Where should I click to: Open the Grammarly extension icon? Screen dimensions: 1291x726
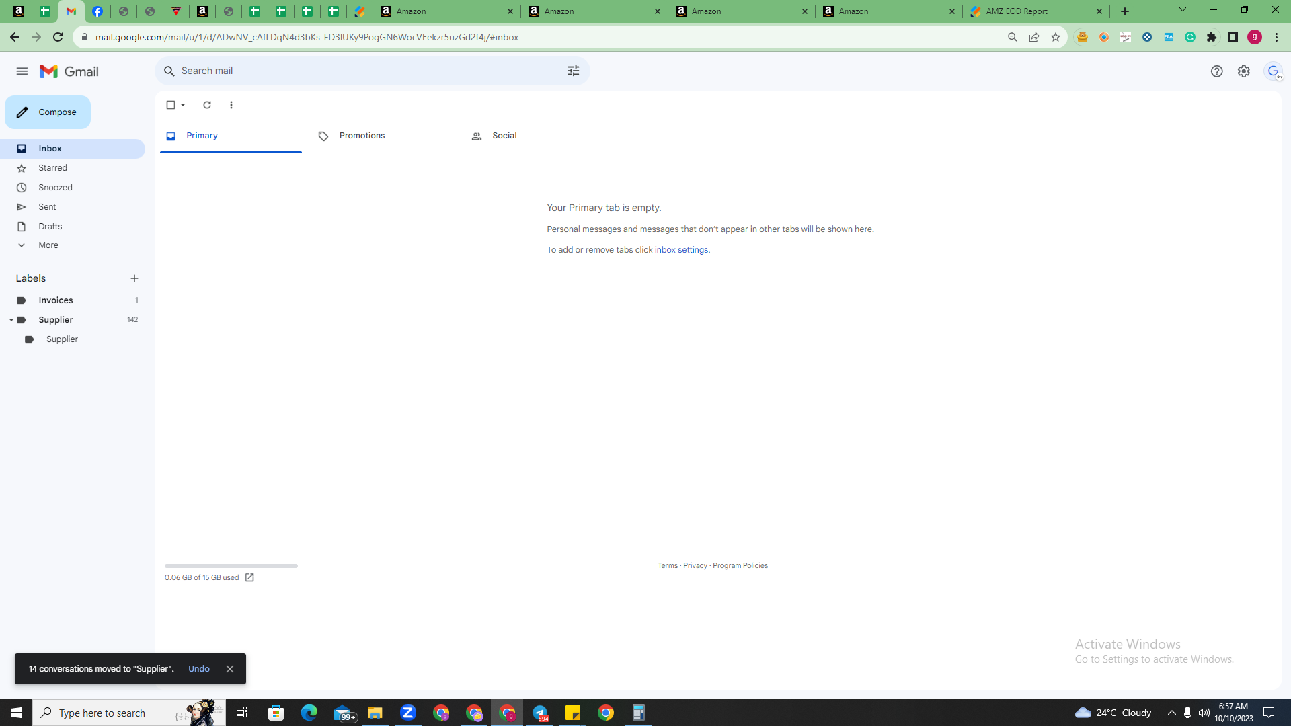click(x=1190, y=37)
